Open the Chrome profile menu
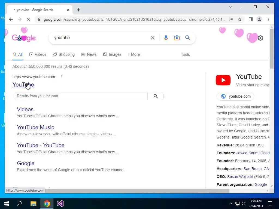279x209 pixels. coord(259,19)
